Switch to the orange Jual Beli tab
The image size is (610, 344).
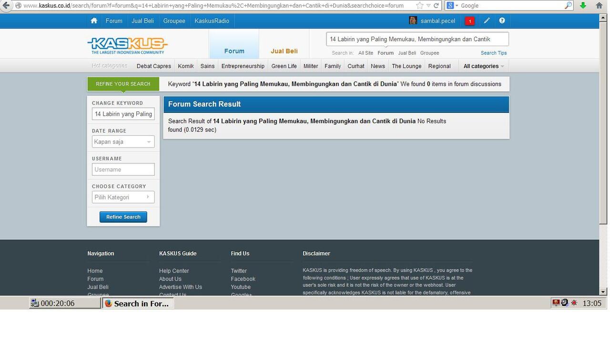coord(284,51)
